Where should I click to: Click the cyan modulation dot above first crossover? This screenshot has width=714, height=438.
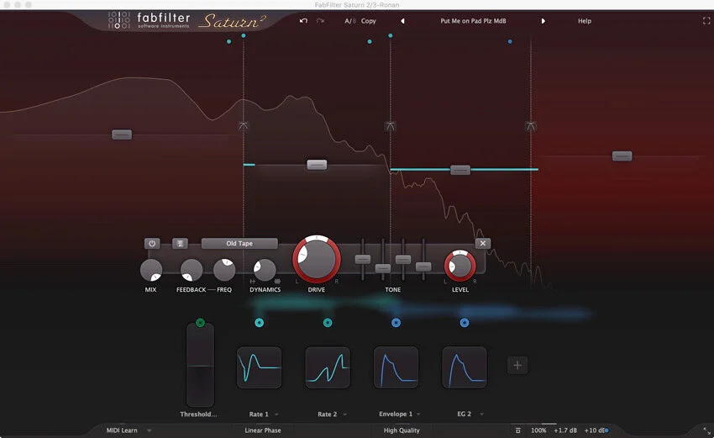tap(244, 35)
